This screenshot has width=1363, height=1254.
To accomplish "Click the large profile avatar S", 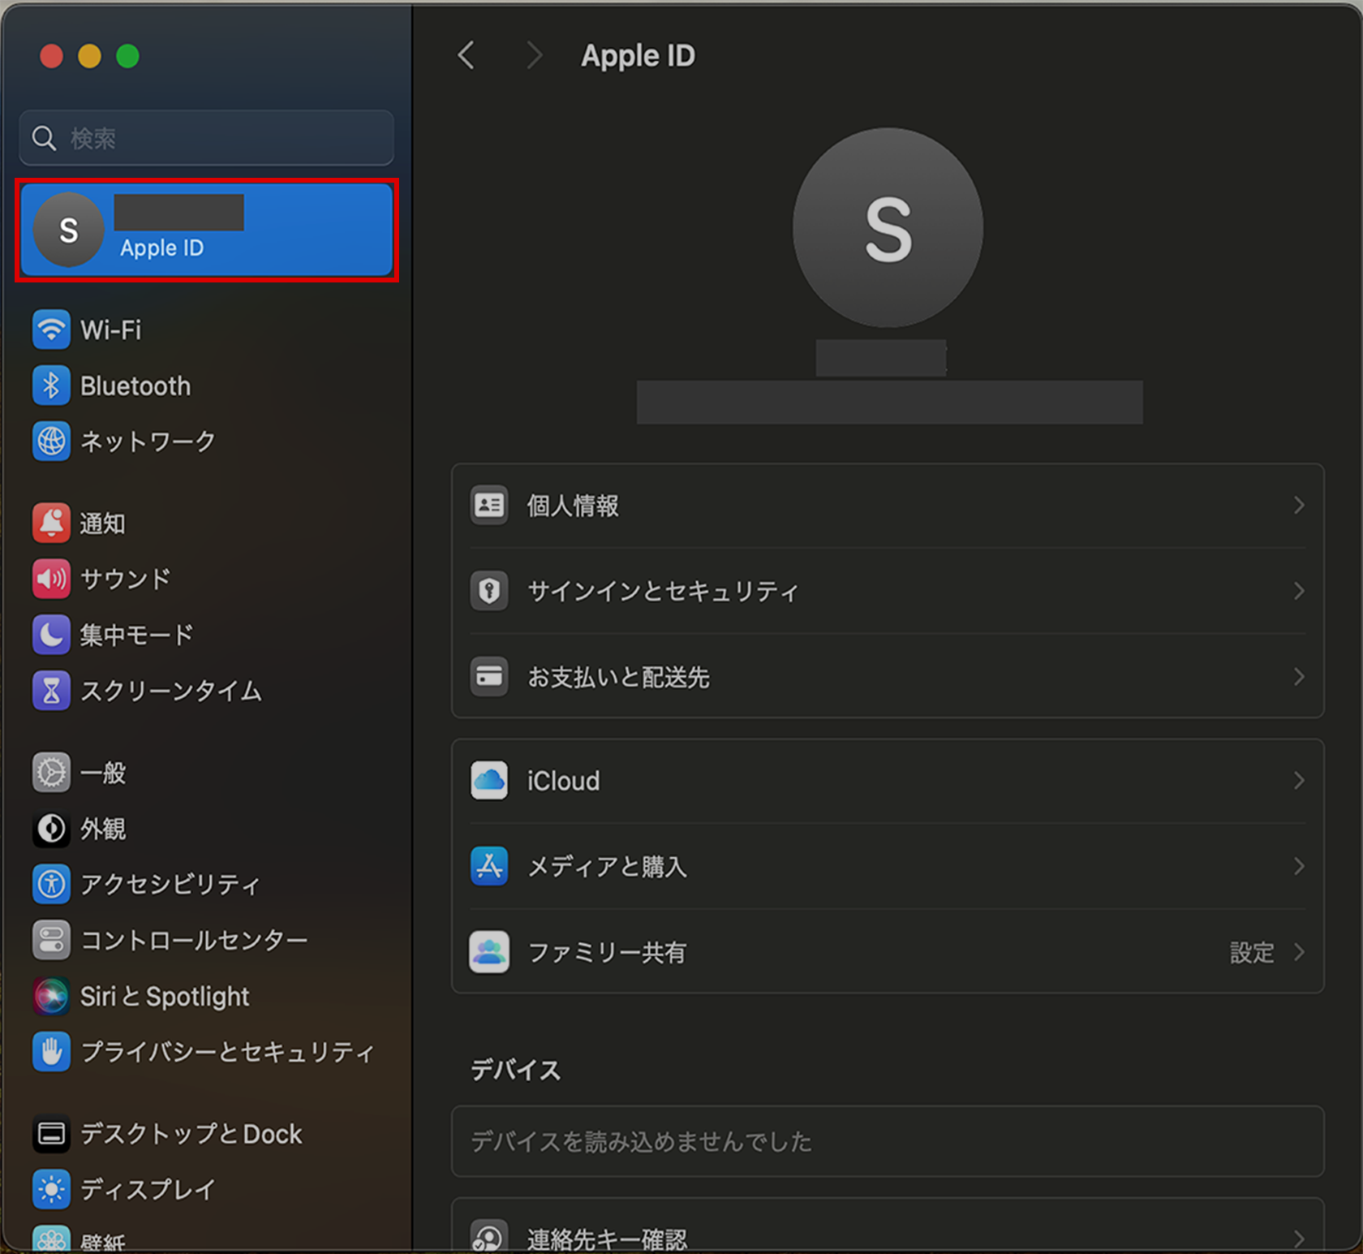I will (x=888, y=229).
